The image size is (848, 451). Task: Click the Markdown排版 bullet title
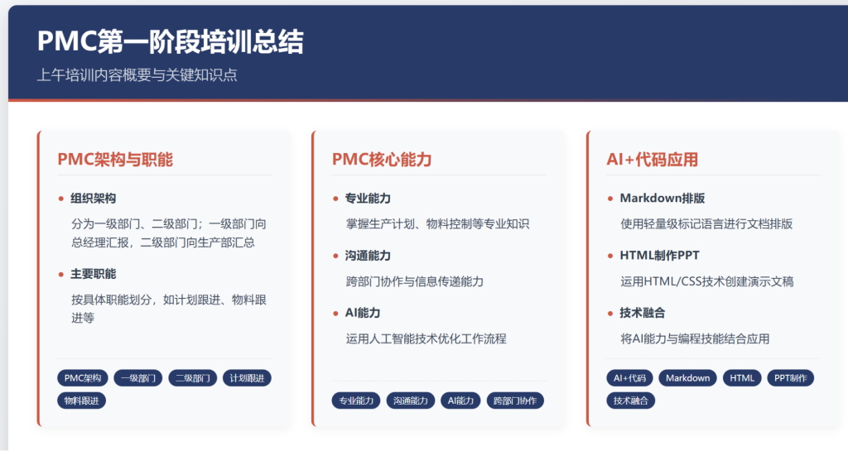tap(662, 199)
